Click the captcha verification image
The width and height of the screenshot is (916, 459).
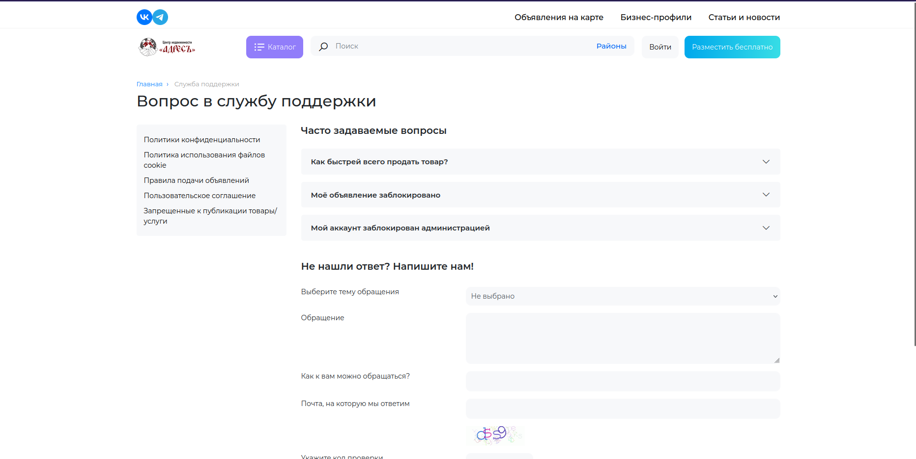tap(495, 434)
